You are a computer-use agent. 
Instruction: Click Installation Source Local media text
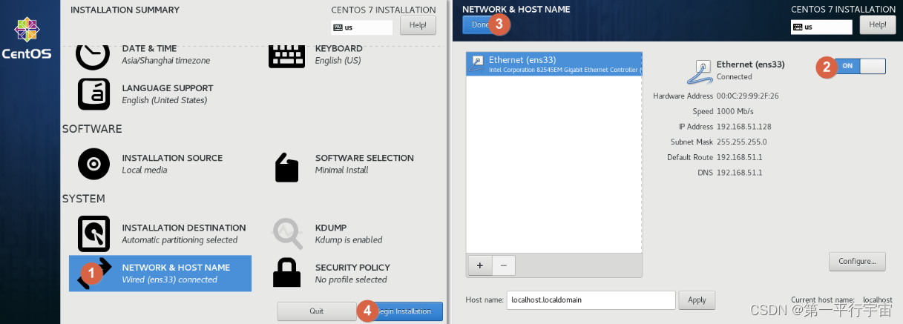[144, 170]
